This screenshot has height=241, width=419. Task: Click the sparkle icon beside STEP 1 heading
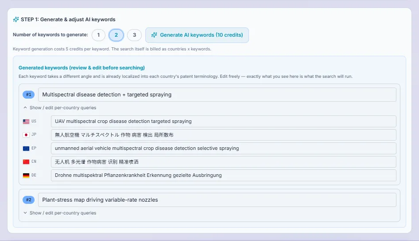pos(16,19)
